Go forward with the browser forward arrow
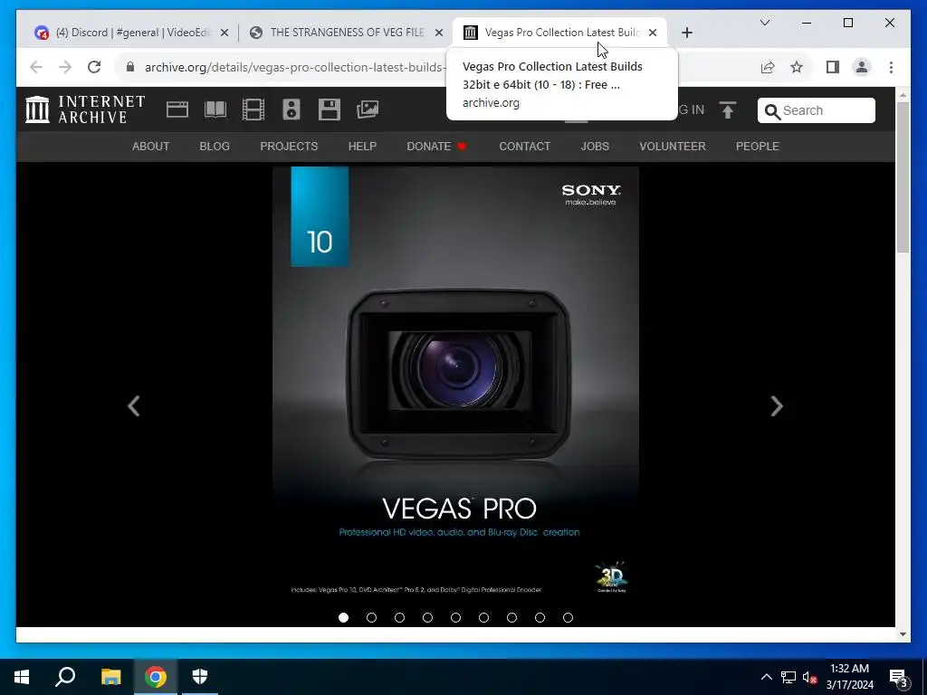927x695 pixels. 65,67
